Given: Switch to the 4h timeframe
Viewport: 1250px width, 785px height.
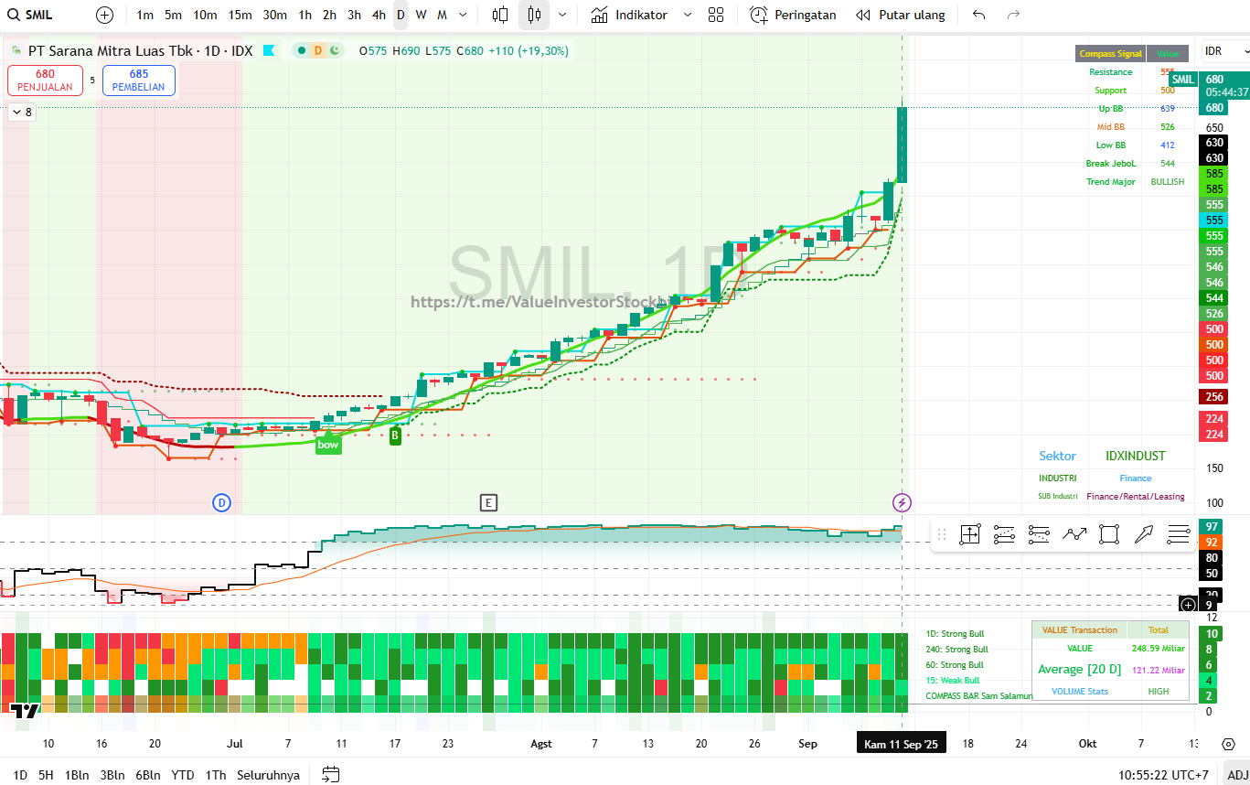Looking at the screenshot, I should [379, 15].
